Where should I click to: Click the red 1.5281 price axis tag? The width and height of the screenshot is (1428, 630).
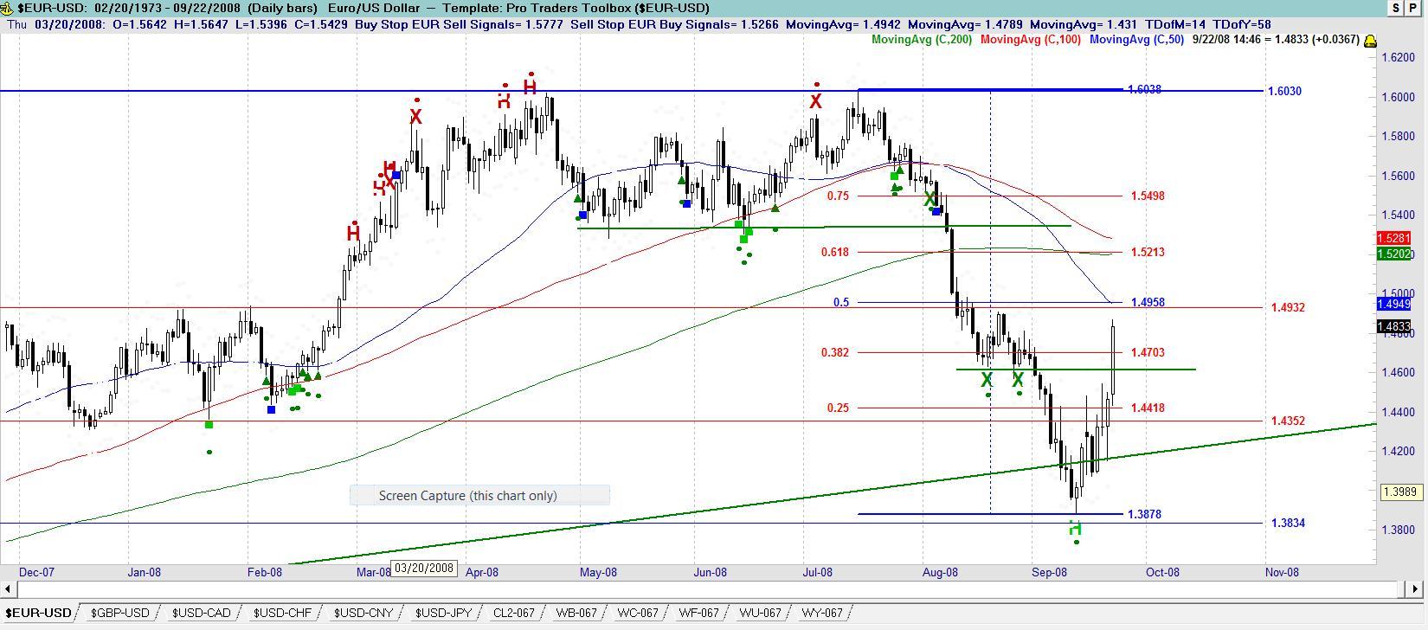(x=1393, y=238)
